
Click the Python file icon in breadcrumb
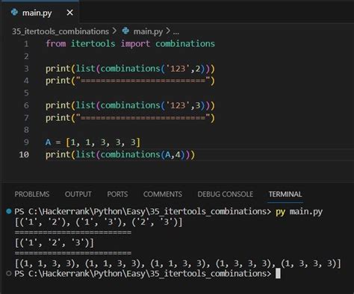click(125, 31)
